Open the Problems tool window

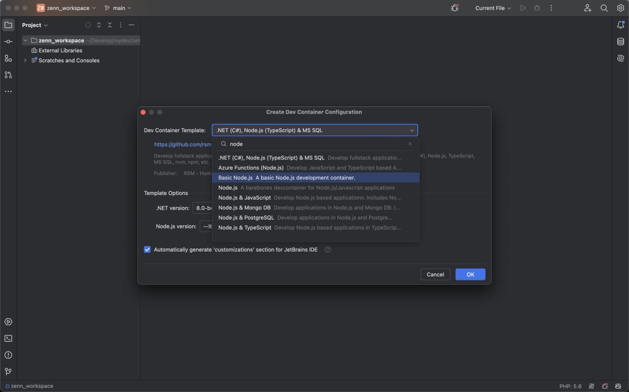pos(8,355)
